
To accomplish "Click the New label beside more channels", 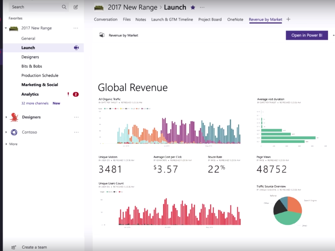I will pos(56,103).
